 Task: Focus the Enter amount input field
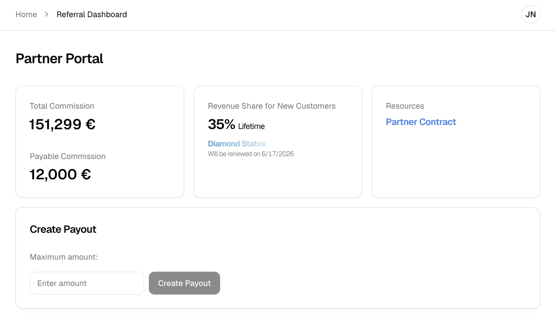87,283
